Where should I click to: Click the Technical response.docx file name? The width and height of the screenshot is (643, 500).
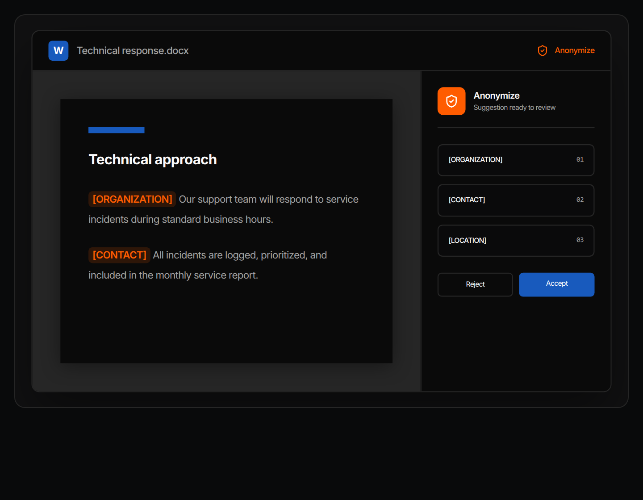coord(133,50)
